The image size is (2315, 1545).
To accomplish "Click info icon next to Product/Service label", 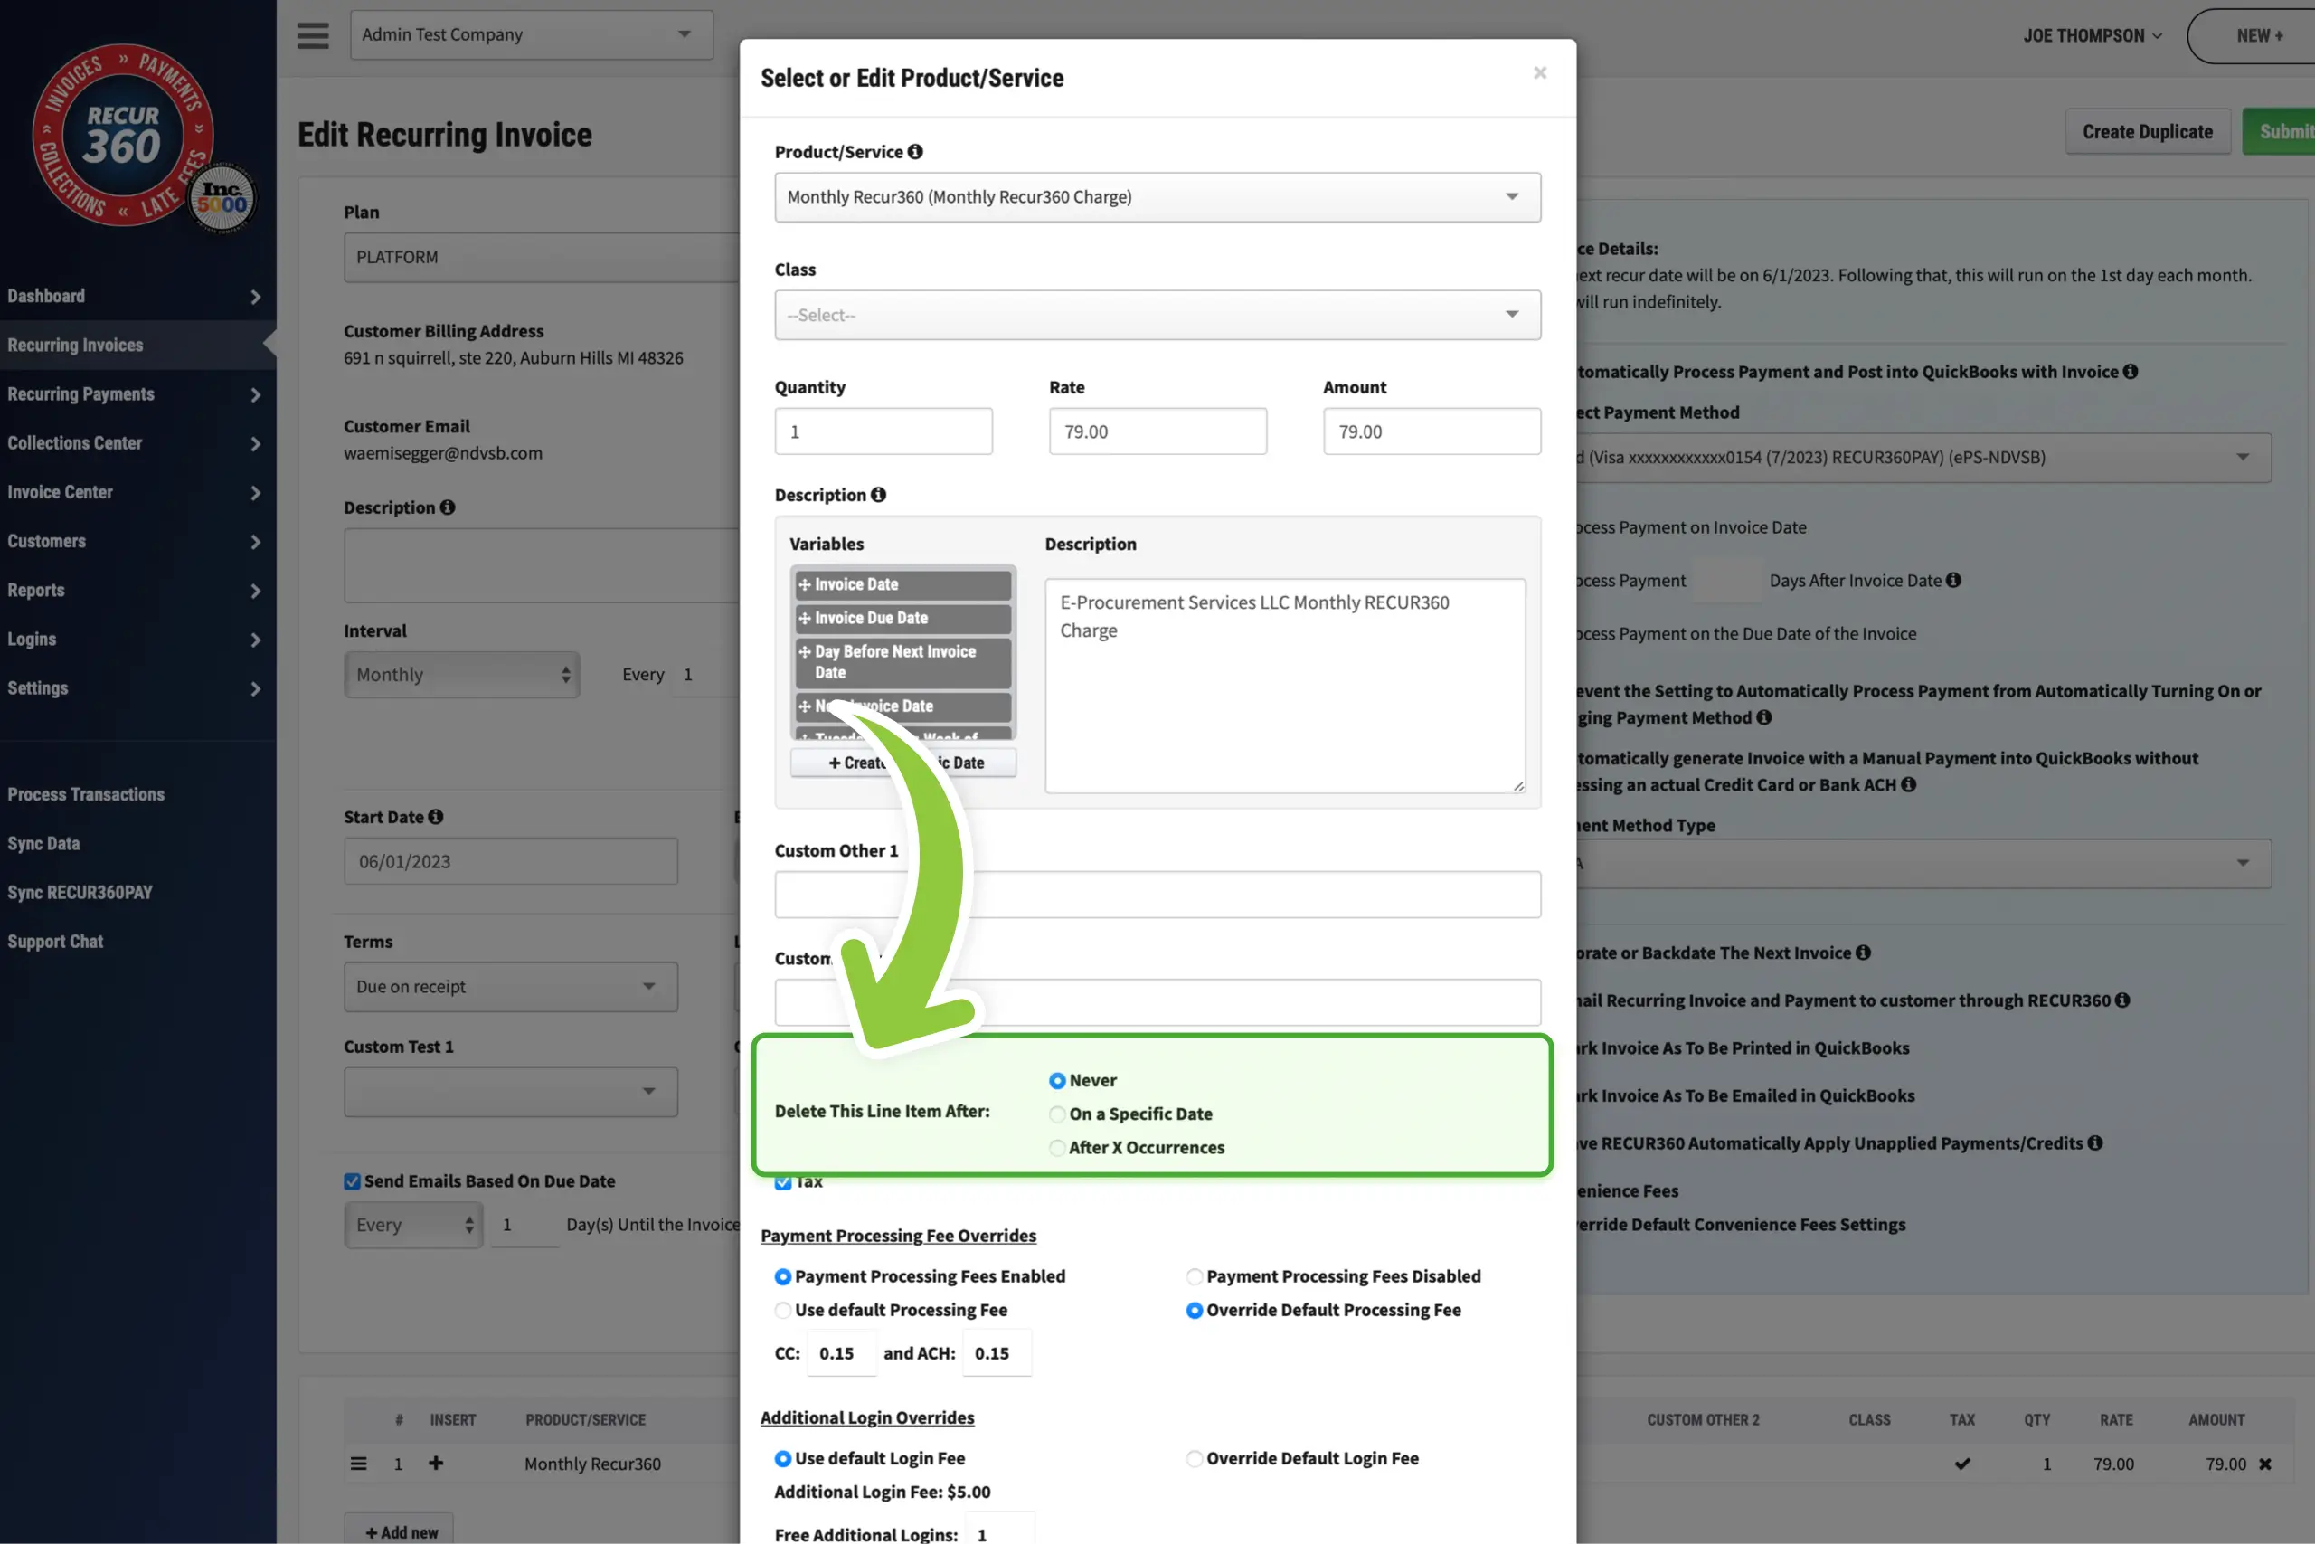I will [915, 152].
